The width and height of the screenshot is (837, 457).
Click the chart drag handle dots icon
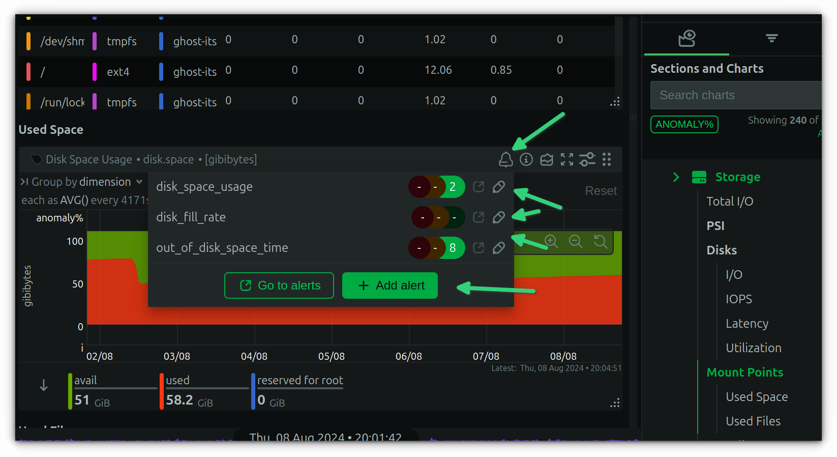pos(607,160)
